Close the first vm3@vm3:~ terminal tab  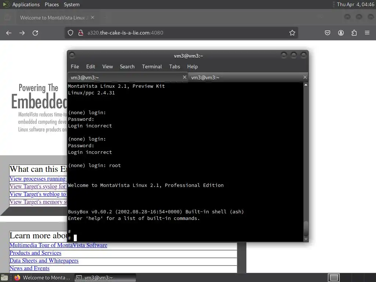point(184,77)
